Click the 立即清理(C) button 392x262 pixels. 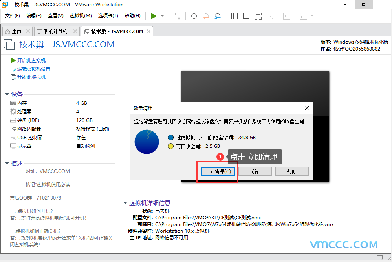click(x=218, y=172)
